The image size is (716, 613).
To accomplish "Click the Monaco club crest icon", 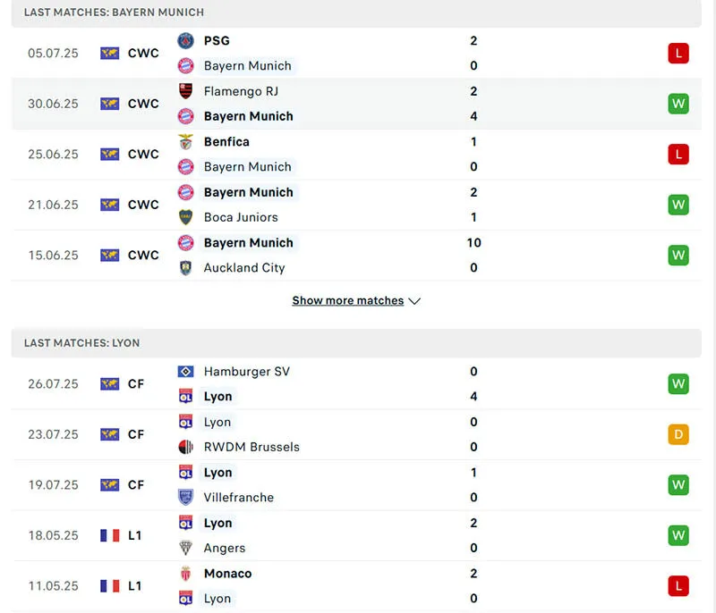I will pos(185,574).
